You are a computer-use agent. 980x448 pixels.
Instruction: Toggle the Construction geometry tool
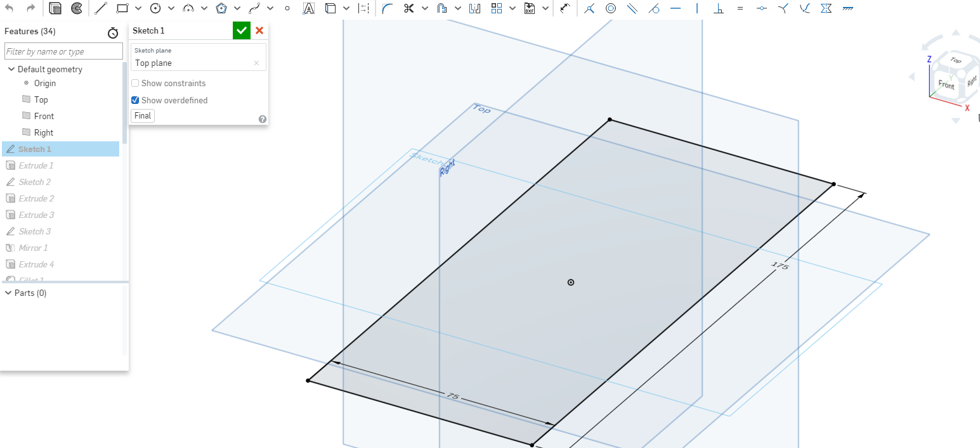click(x=363, y=8)
